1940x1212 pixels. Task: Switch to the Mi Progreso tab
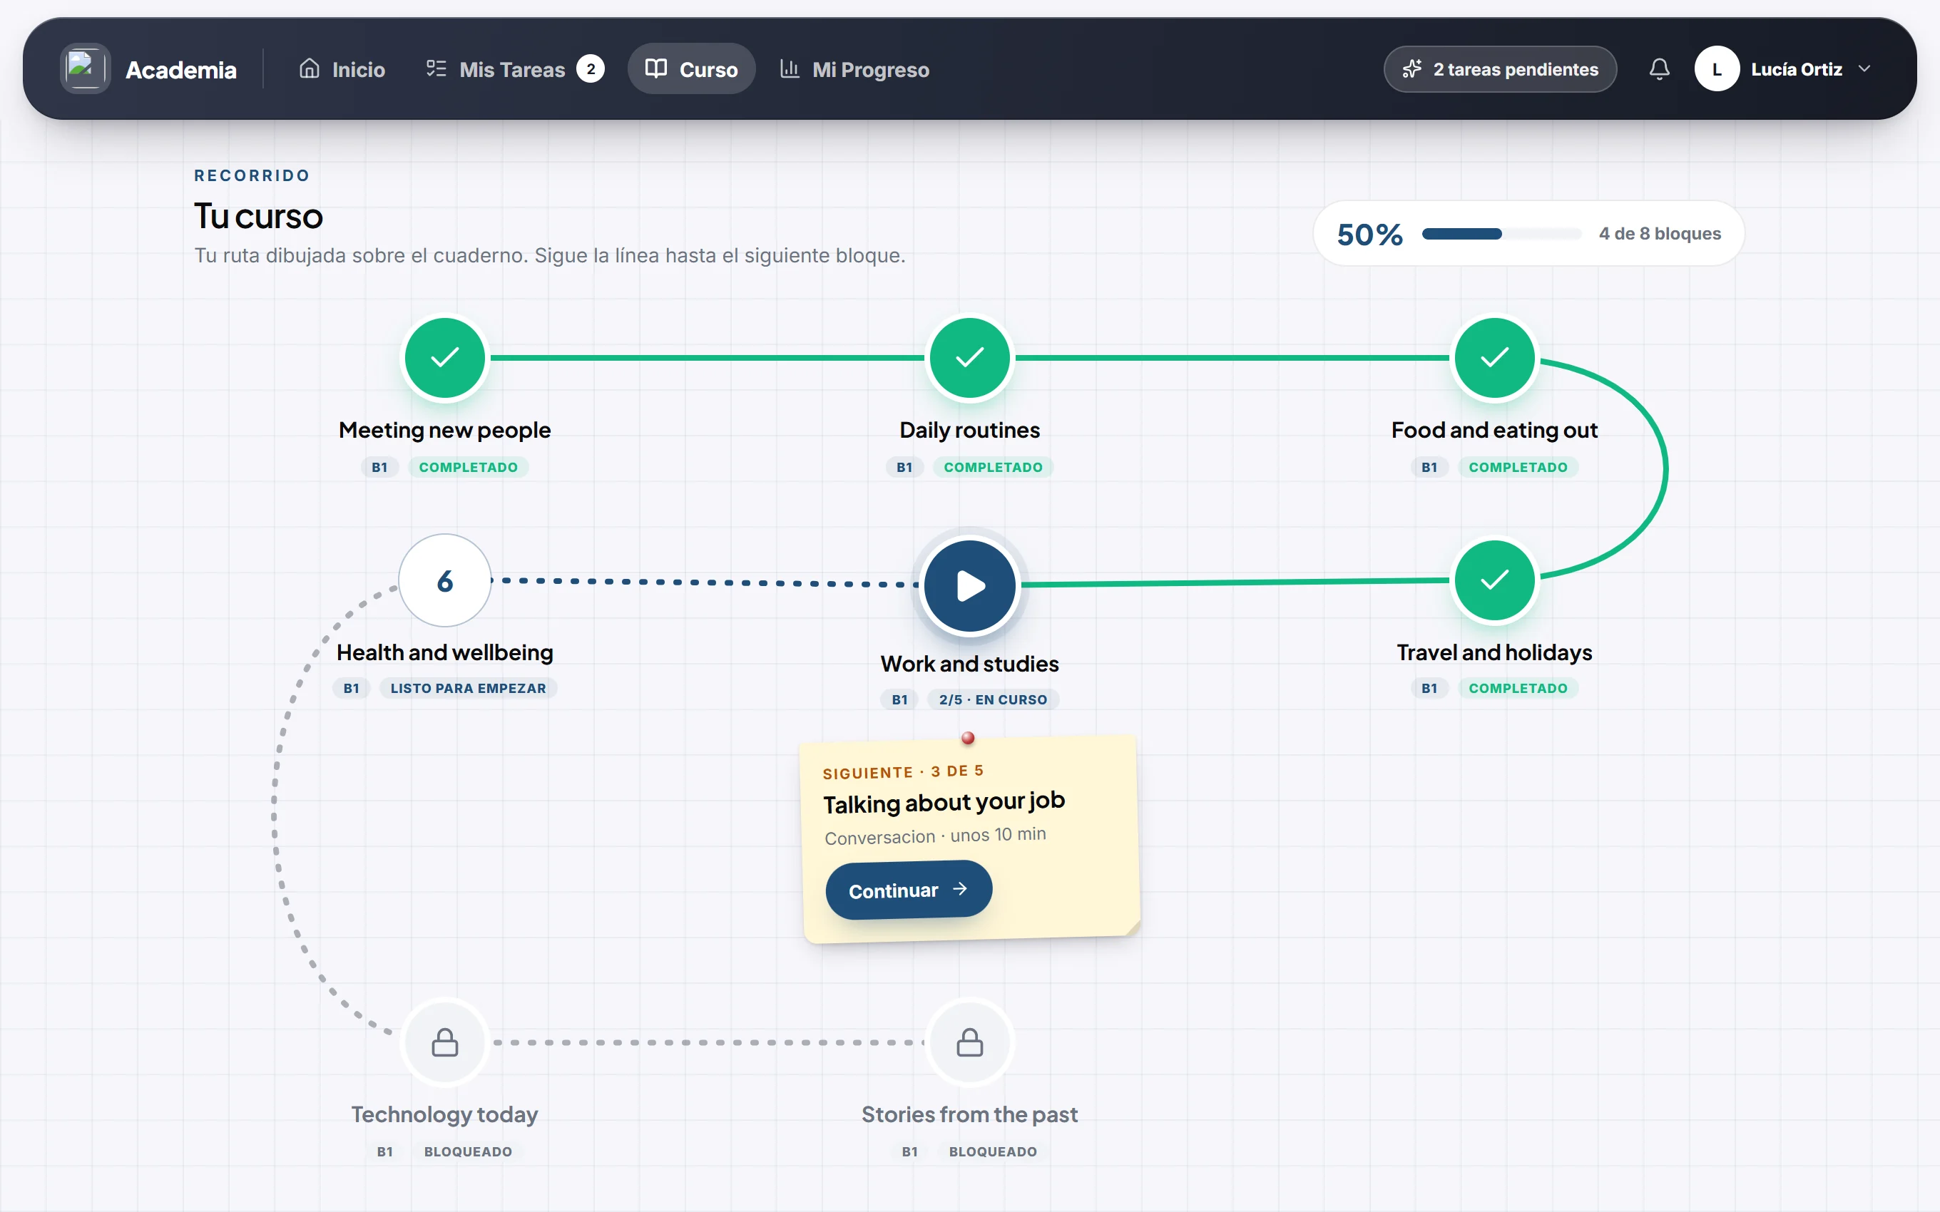[854, 69]
